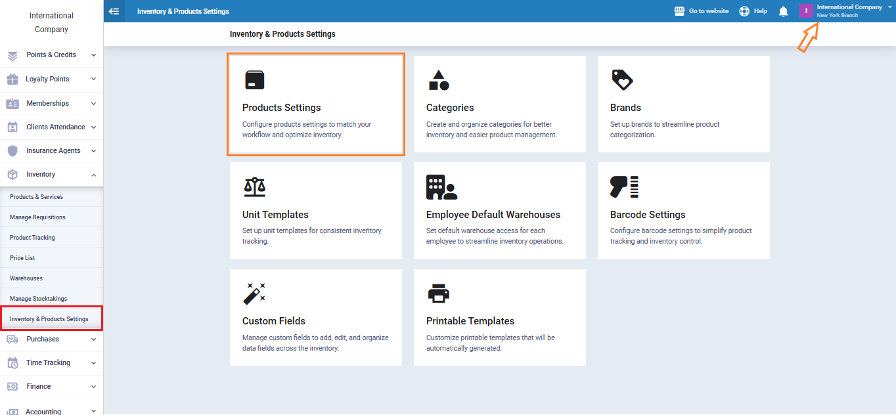Click the notification bell icon
Screen dimensions: 896x415
tap(783, 11)
